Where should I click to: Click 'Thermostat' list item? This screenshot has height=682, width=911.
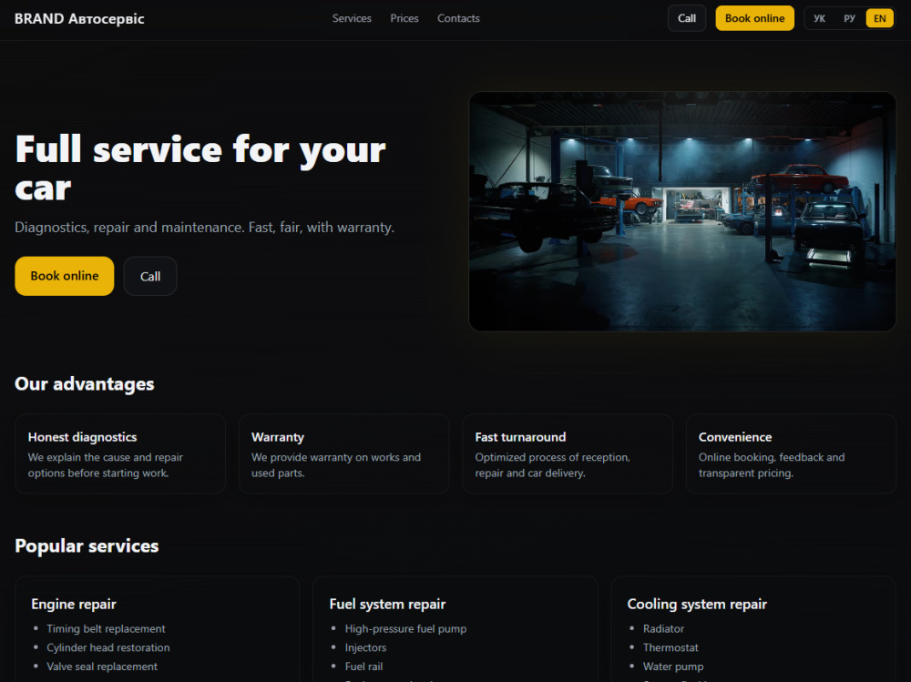(670, 647)
